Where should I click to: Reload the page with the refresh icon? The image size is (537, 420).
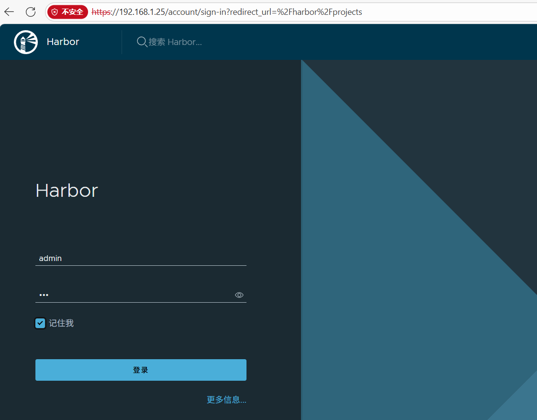(31, 12)
